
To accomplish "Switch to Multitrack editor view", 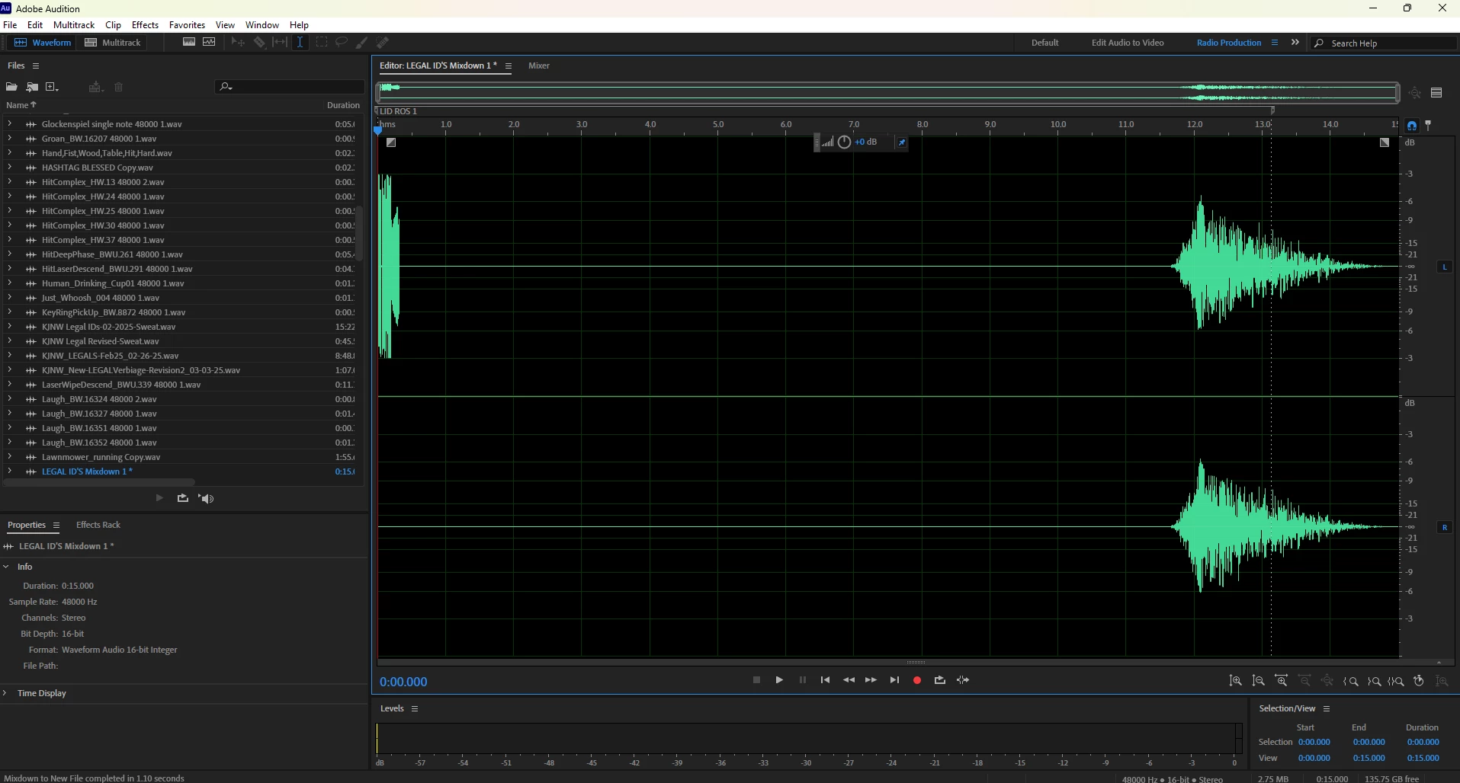I will (113, 43).
